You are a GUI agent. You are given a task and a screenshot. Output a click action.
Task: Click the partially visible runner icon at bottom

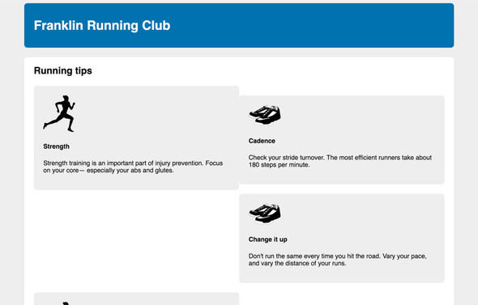click(x=66, y=303)
